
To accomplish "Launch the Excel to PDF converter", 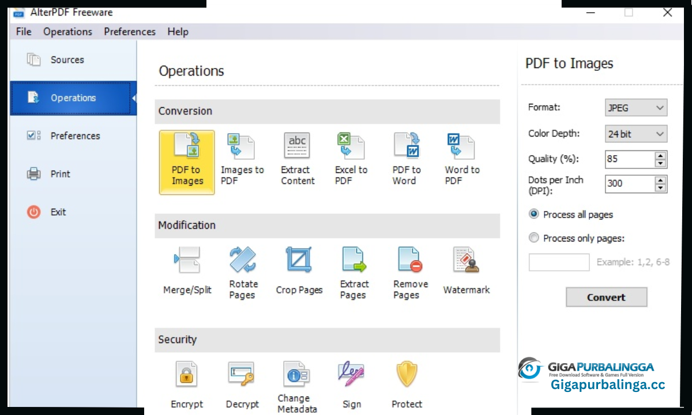I will [x=351, y=160].
